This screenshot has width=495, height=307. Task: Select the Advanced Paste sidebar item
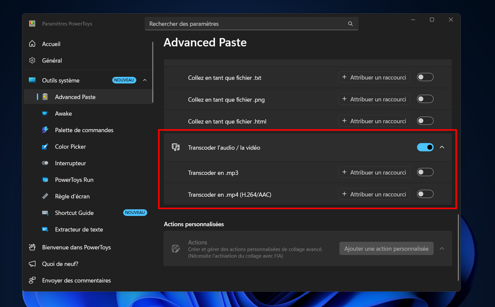[x=88, y=97]
